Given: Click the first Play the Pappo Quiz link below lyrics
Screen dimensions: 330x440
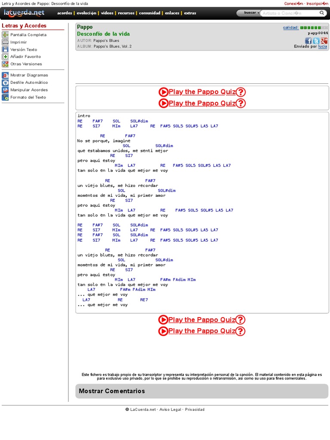Looking at the screenshot, I should [x=202, y=320].
